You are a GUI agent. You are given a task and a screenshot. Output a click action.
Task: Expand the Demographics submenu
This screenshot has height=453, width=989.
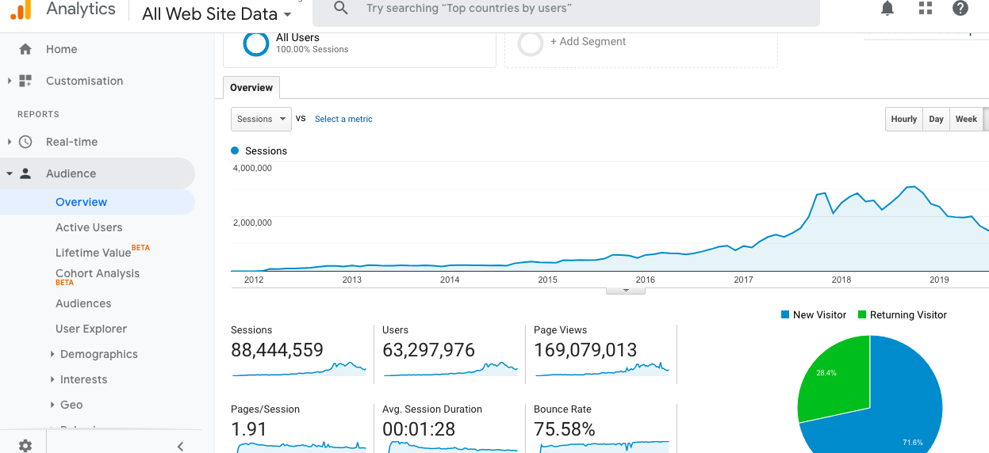tap(52, 354)
